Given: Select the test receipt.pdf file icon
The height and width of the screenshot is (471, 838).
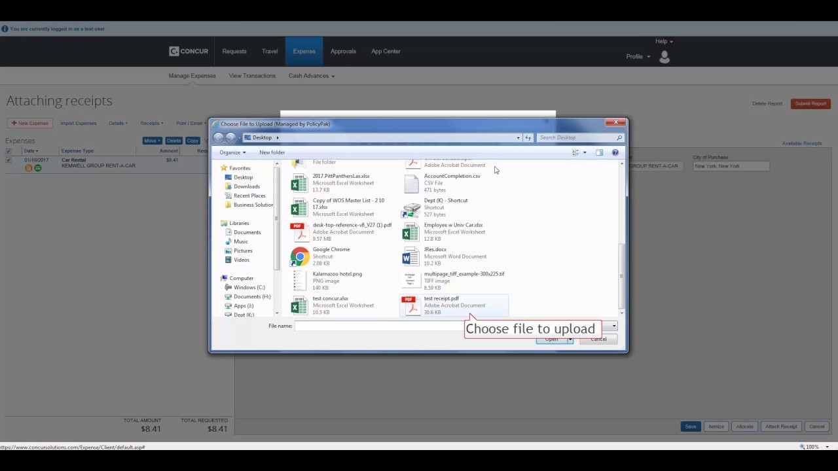Looking at the screenshot, I should (410, 305).
